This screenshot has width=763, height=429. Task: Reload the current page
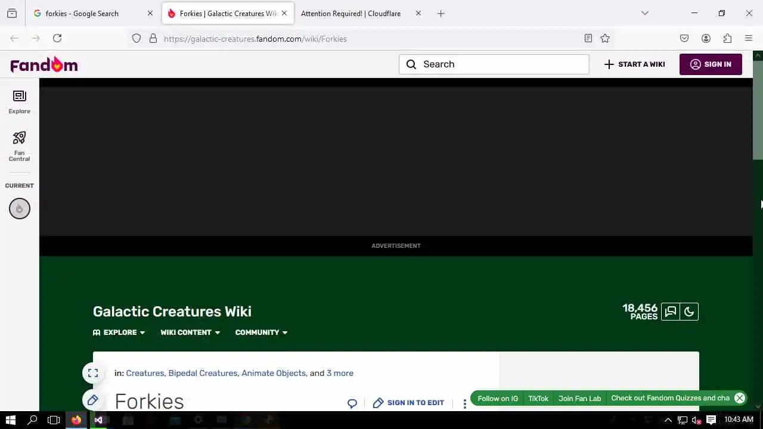pyautogui.click(x=57, y=38)
